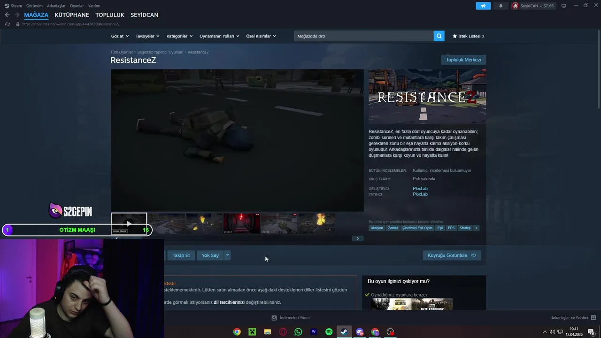Open the Steam menu
Screen dimensions: 601x338
(13, 6)
